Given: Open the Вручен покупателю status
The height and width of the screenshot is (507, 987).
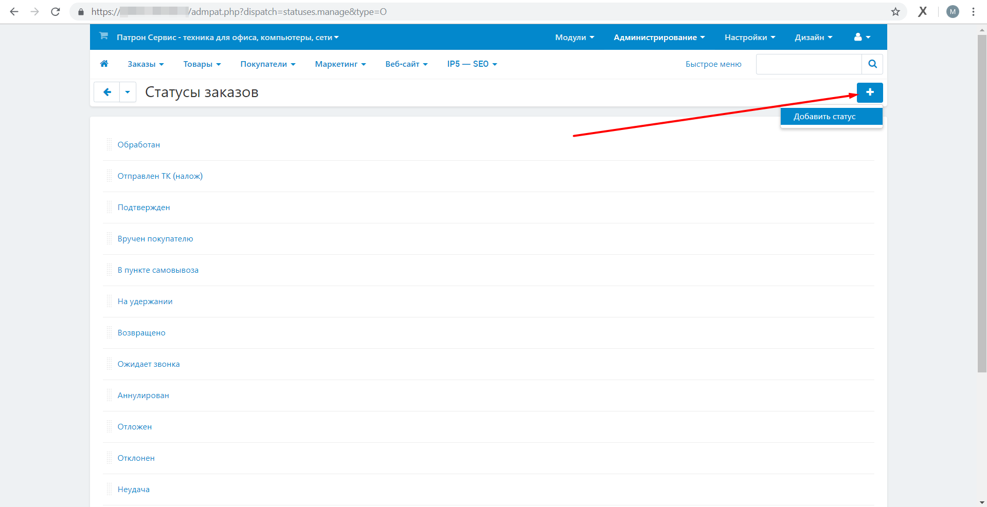Looking at the screenshot, I should coord(155,238).
